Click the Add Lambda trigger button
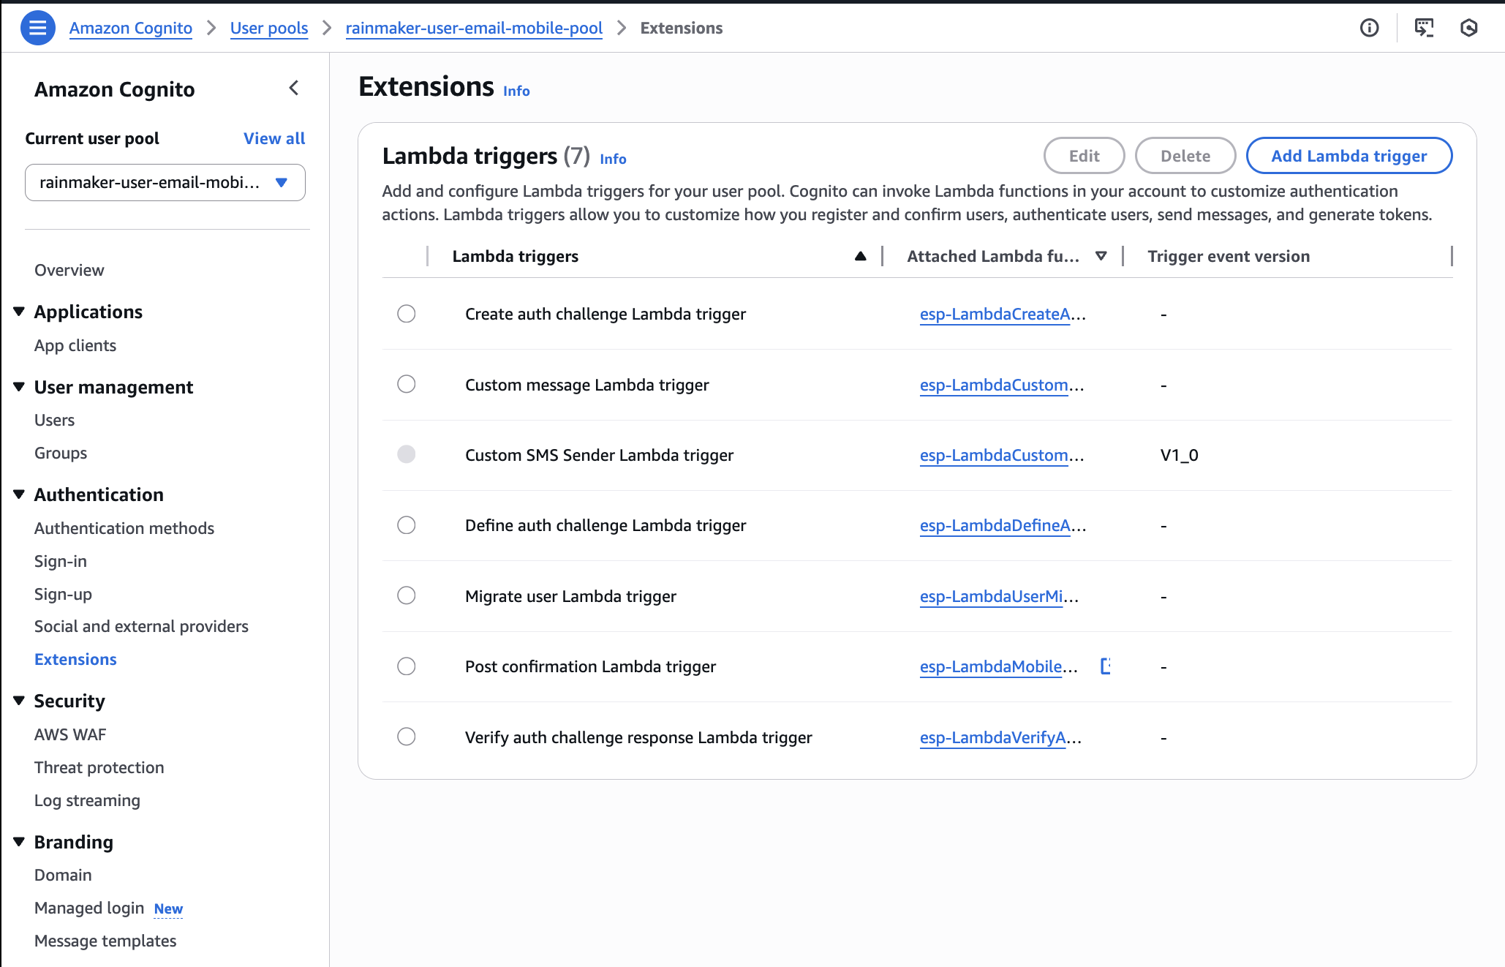 tap(1348, 155)
